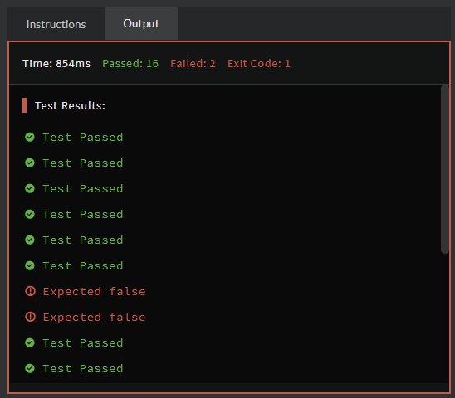Click the last Test Passed text

point(83,369)
